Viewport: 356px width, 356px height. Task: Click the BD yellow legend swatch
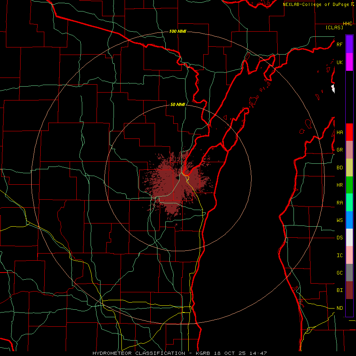(349, 168)
